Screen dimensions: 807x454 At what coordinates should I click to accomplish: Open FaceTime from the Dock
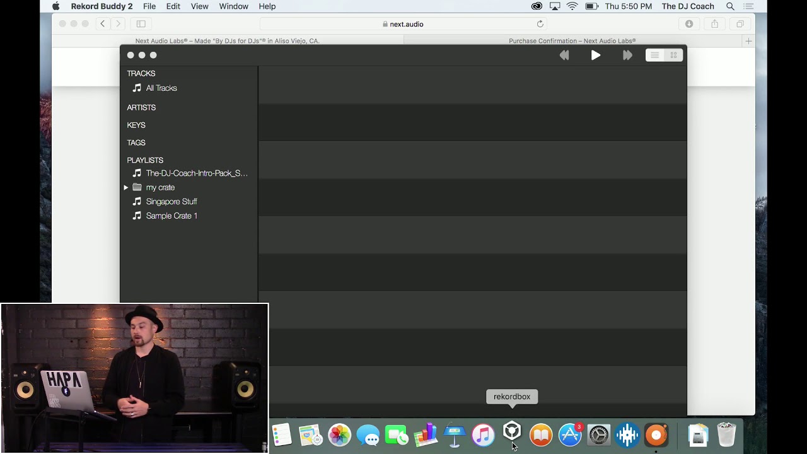(397, 435)
